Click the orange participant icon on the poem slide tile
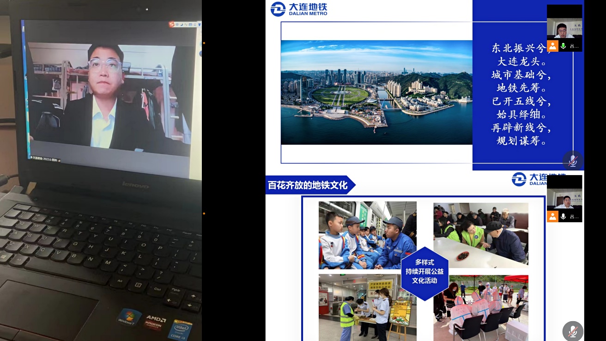This screenshot has width=606, height=341. 552,46
